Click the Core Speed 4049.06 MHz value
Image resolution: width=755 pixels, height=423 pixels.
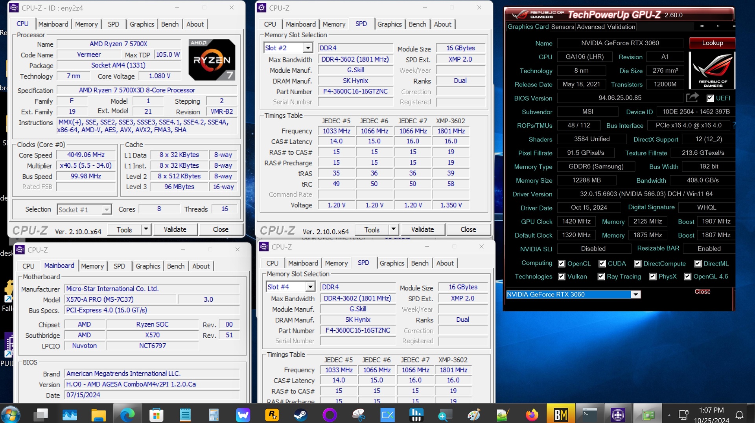[86, 155]
